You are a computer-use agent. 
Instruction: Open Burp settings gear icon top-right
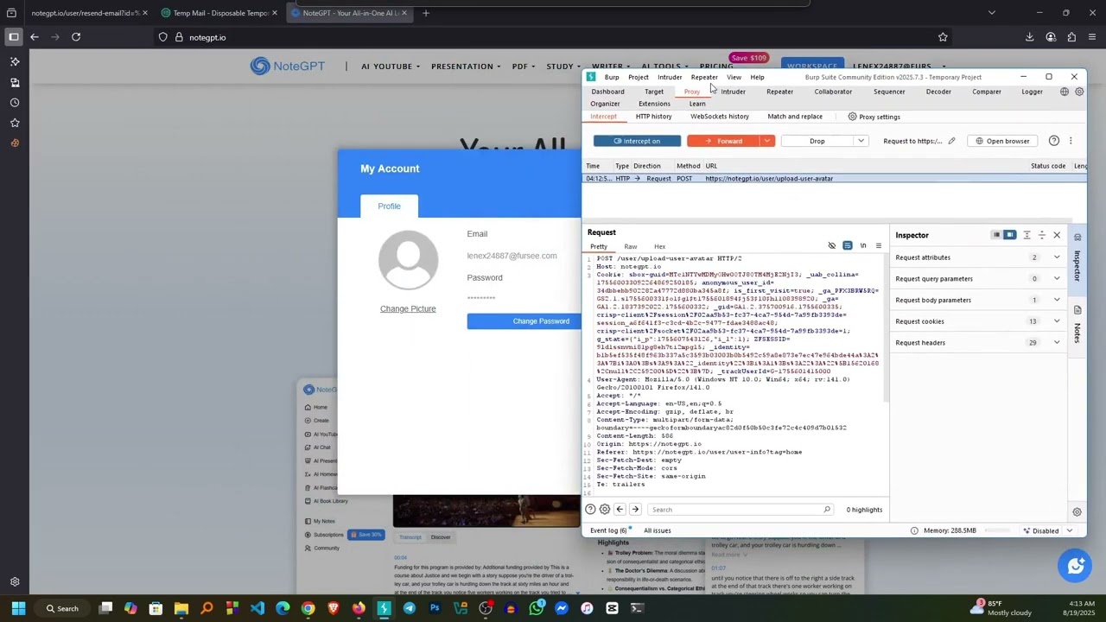1079,92
